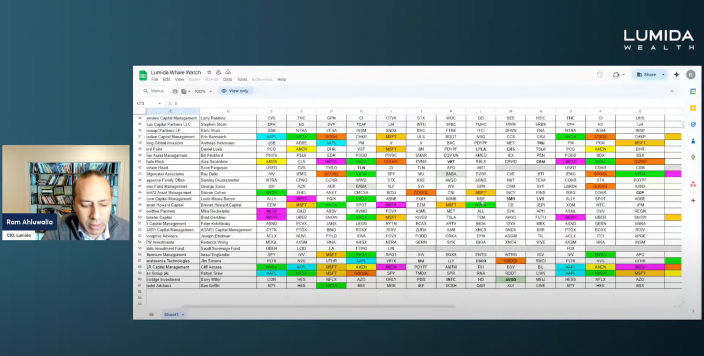The image size is (704, 356).
Task: Select the green NVDA cell in Ken Griffin row
Action: (x=331, y=286)
